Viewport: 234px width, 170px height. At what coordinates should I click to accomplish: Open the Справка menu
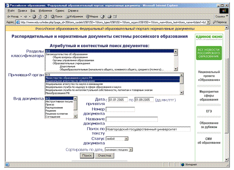coord(73,11)
